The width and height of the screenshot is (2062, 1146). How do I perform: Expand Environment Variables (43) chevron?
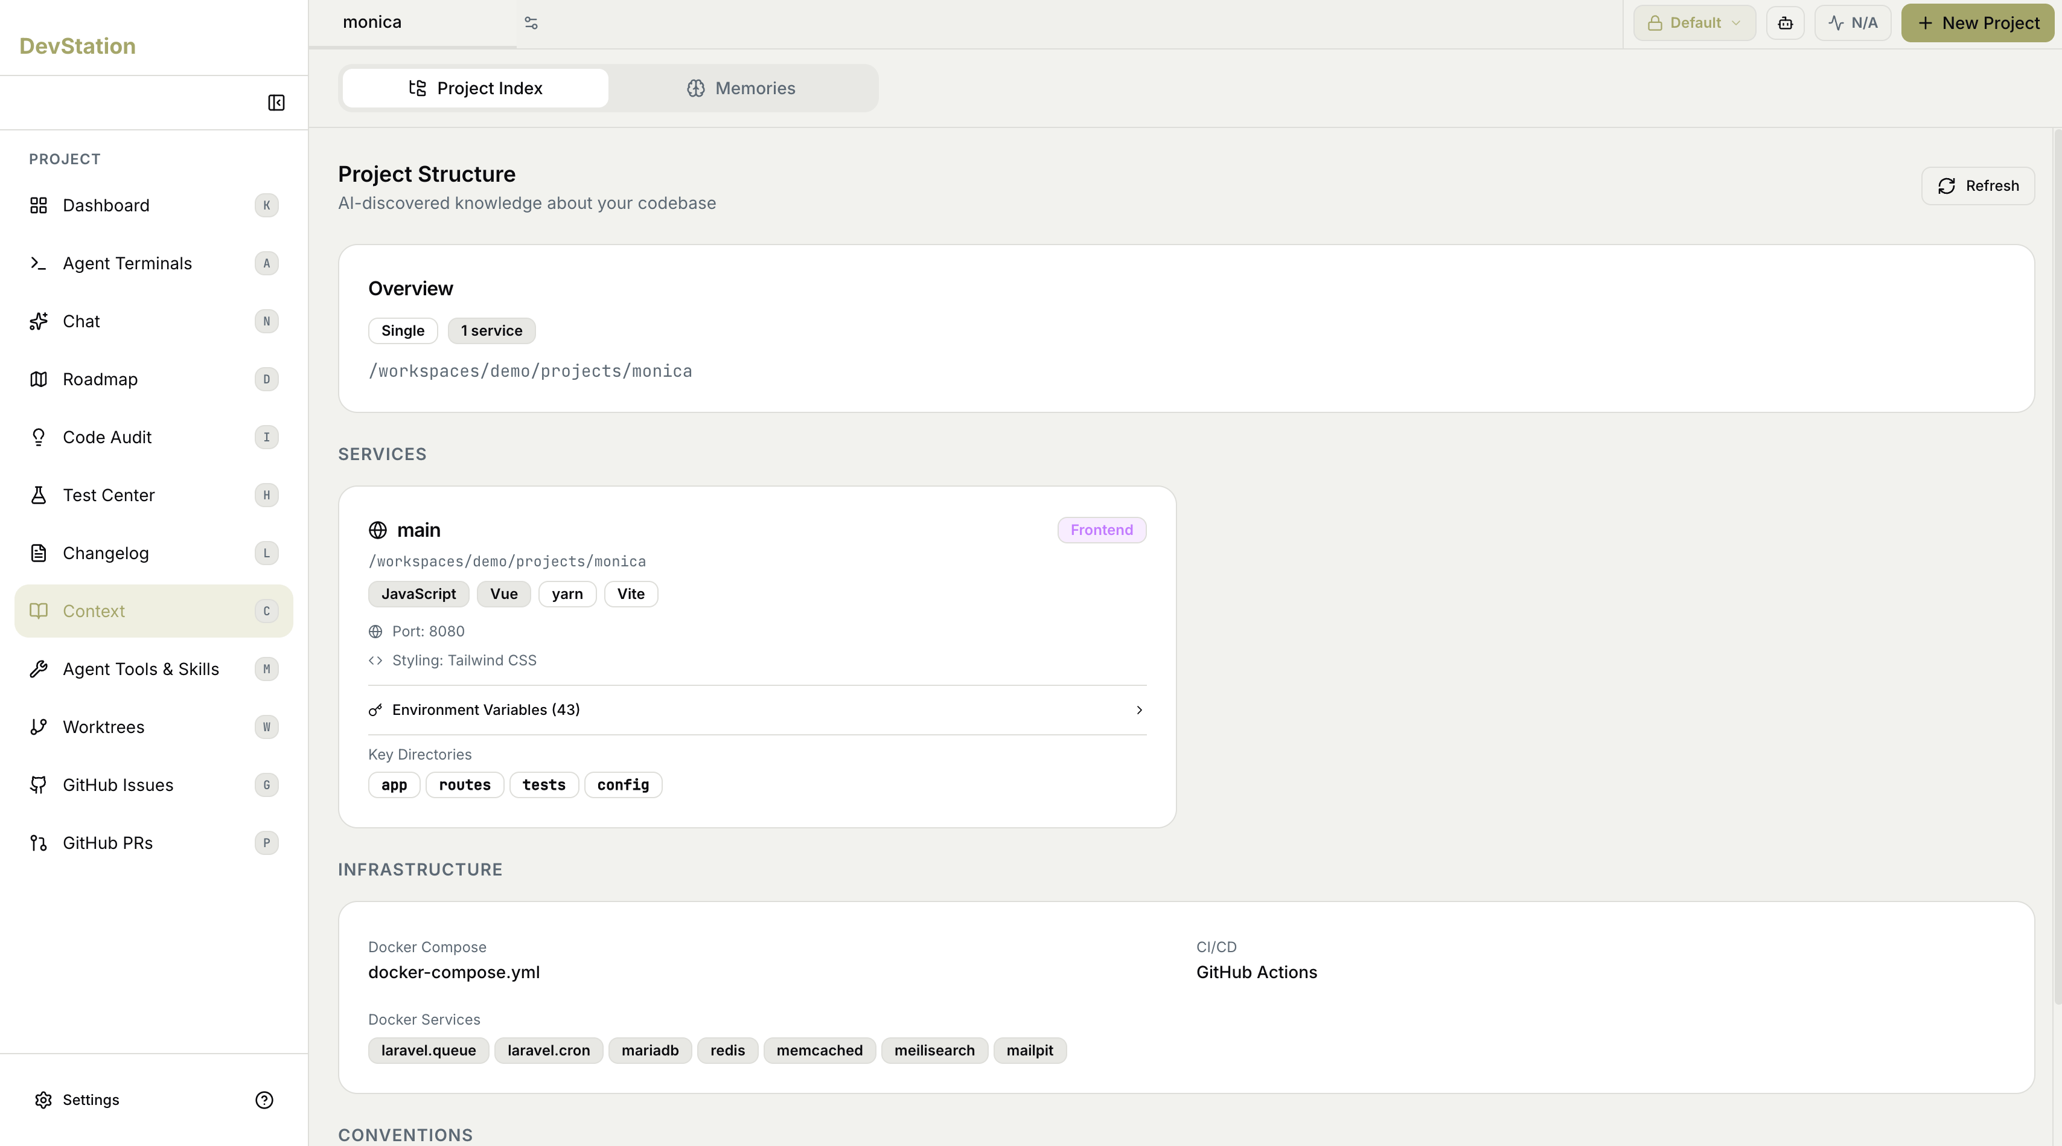tap(1139, 710)
